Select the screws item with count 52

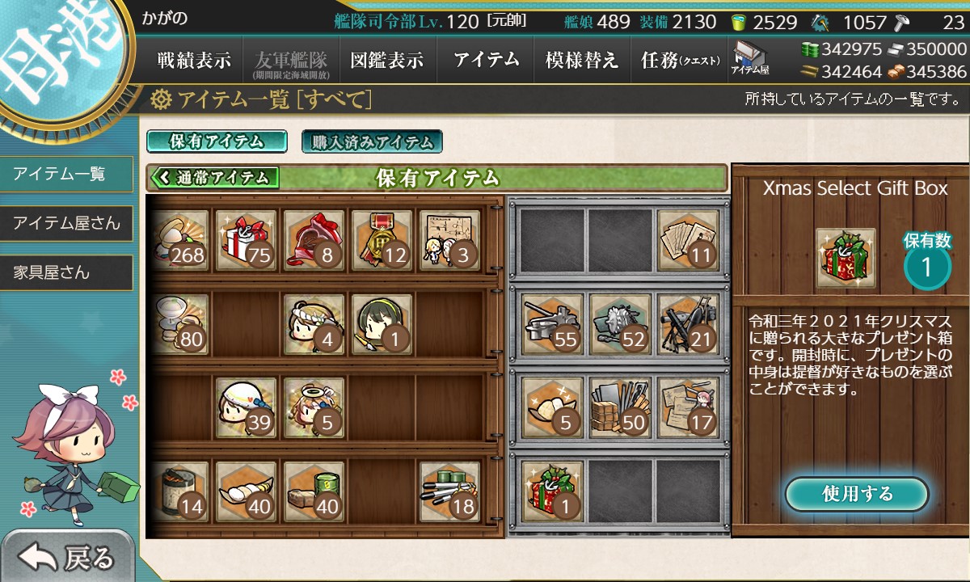620,323
